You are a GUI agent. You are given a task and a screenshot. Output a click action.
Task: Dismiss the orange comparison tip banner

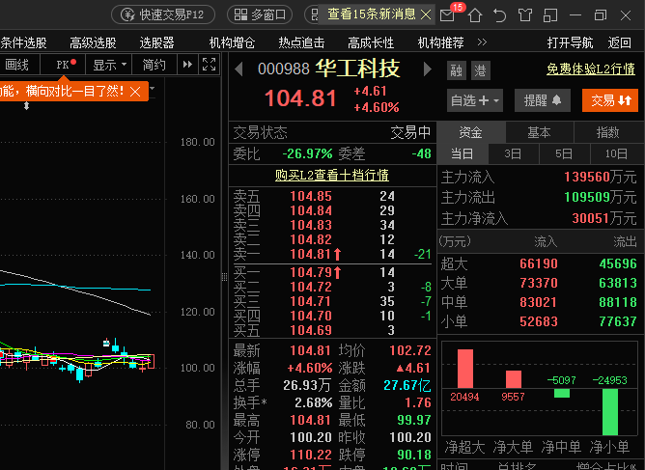tap(135, 92)
